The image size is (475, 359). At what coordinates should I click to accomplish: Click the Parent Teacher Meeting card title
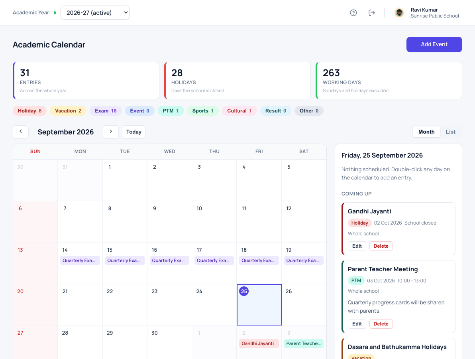pyautogui.click(x=383, y=269)
